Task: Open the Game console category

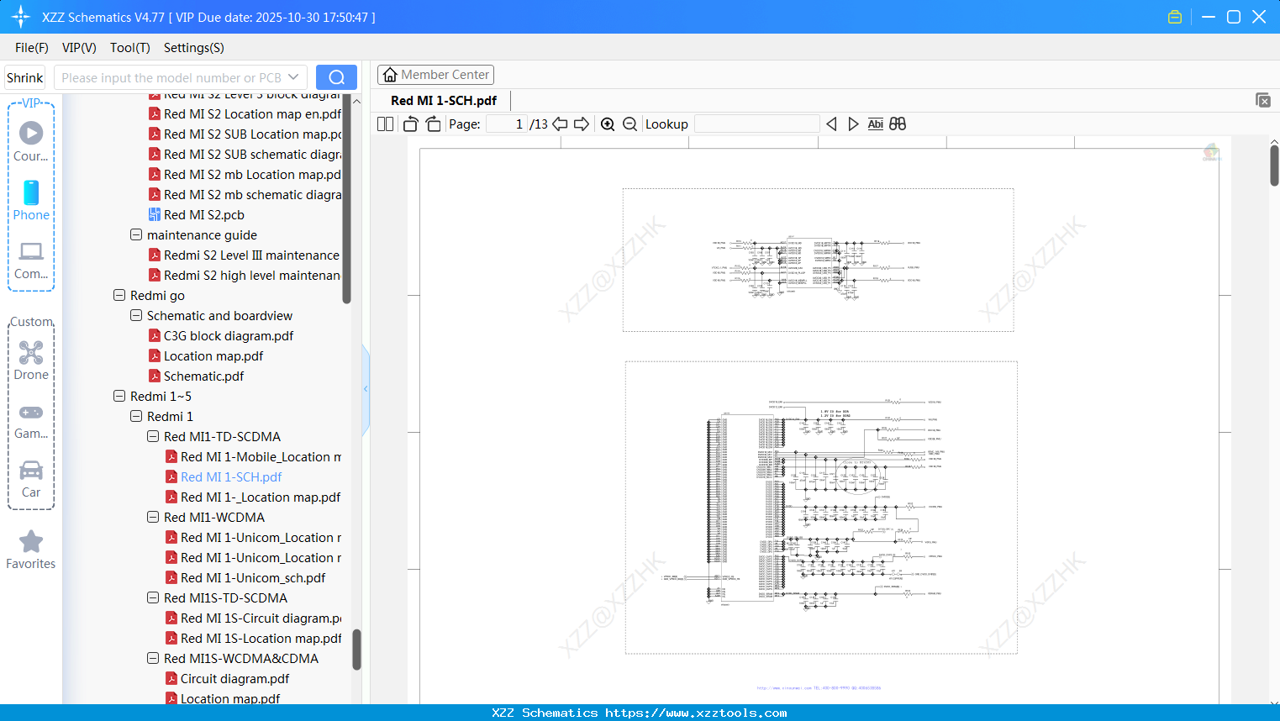Action: [x=31, y=420]
